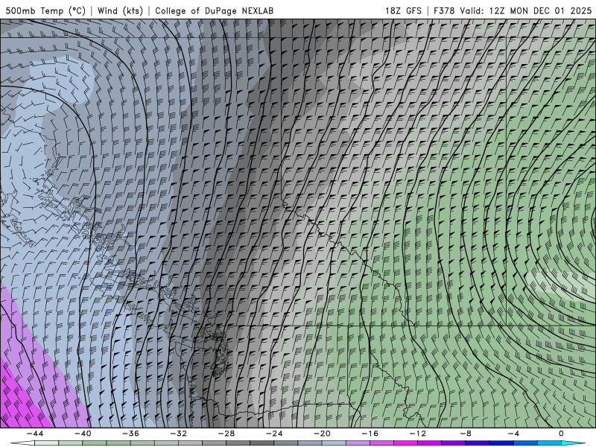Click the -16 colorbar tick label

370,434
